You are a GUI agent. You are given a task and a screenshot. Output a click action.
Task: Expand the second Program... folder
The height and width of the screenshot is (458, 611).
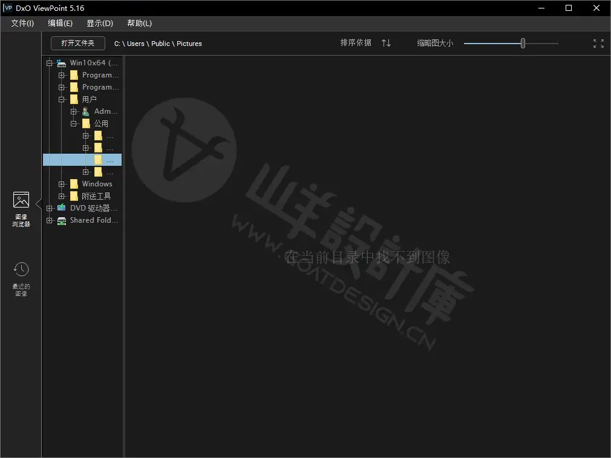click(62, 87)
